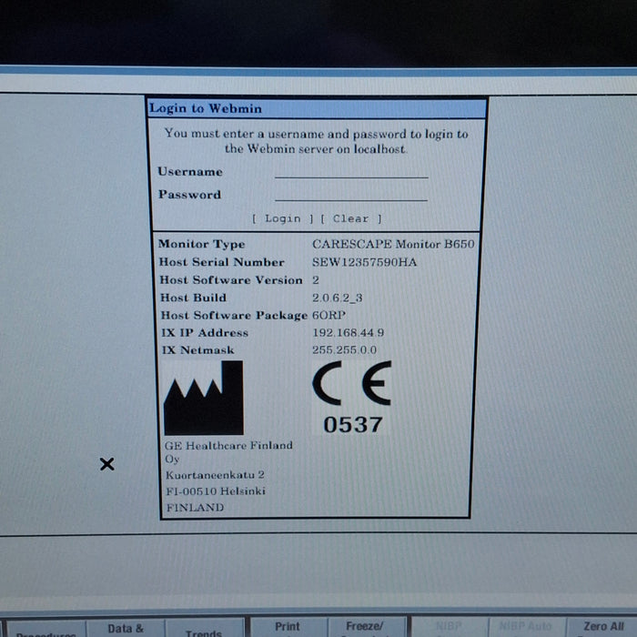Click IP address '192.168.44.9'
This screenshot has height=637, width=637.
tap(349, 333)
